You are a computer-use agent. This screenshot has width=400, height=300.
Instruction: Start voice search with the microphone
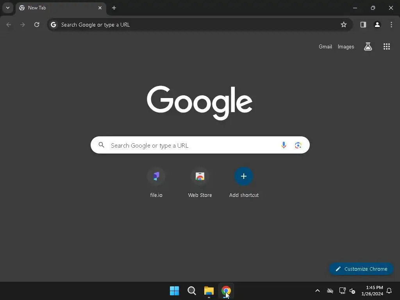284,145
